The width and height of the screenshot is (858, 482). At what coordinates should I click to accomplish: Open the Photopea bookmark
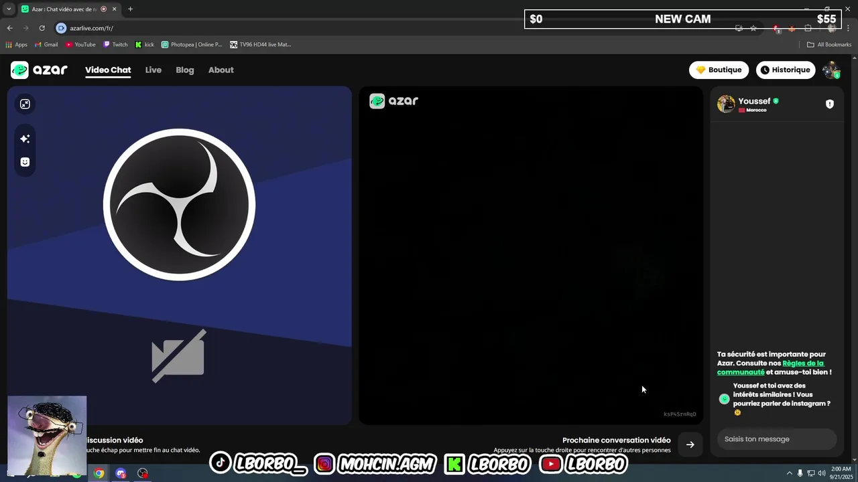click(x=192, y=45)
